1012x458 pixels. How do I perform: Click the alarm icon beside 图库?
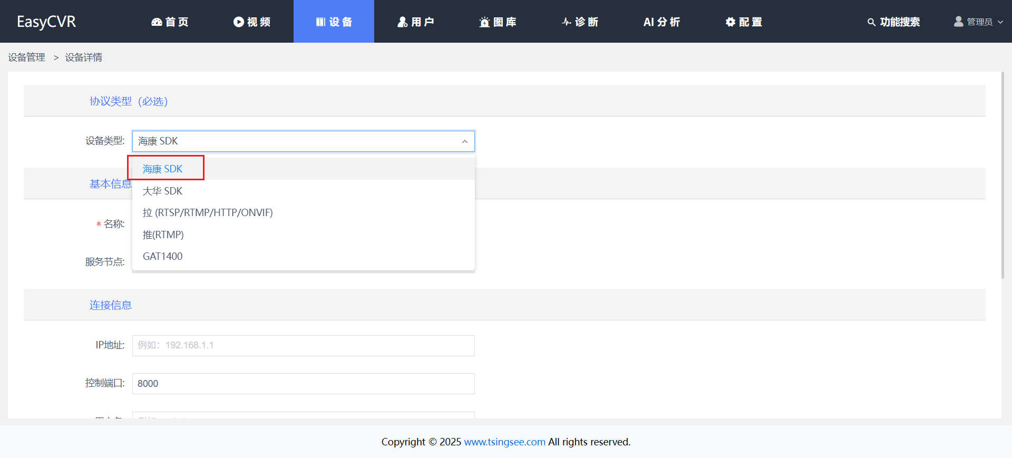pos(484,22)
